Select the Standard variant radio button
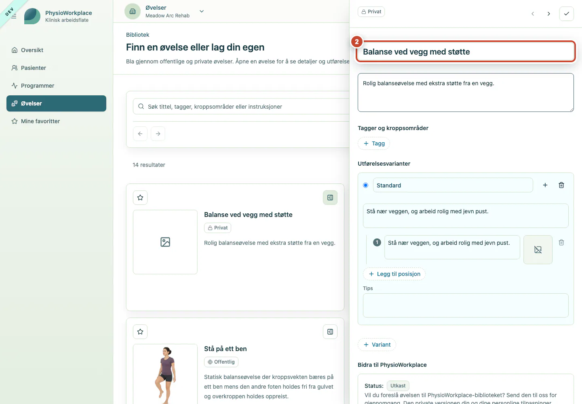 pyautogui.click(x=366, y=185)
